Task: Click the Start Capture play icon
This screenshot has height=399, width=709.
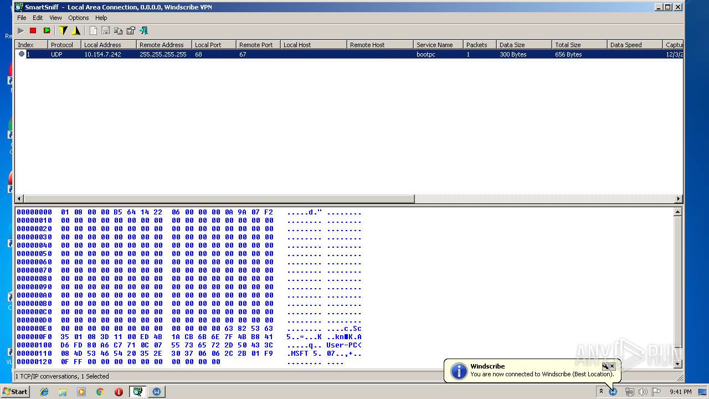Action: [21, 31]
